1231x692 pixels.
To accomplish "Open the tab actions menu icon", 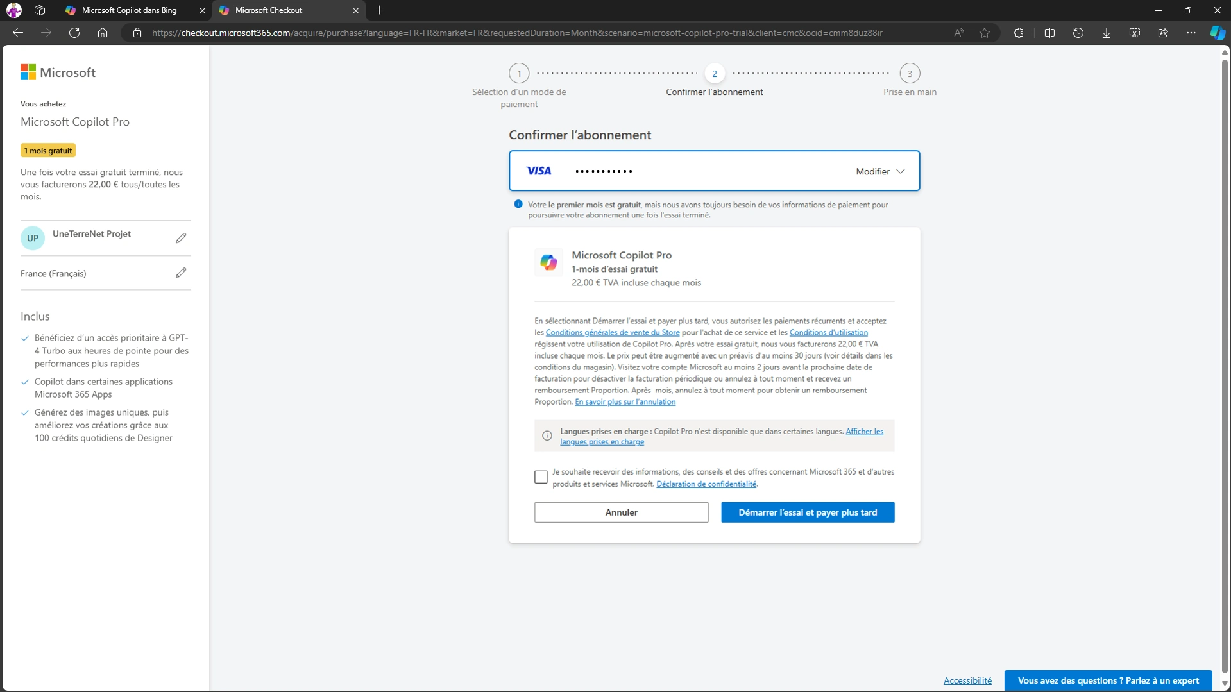I will click(x=40, y=10).
